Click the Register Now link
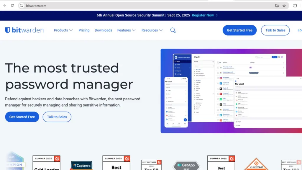302x170 pixels. (203, 15)
